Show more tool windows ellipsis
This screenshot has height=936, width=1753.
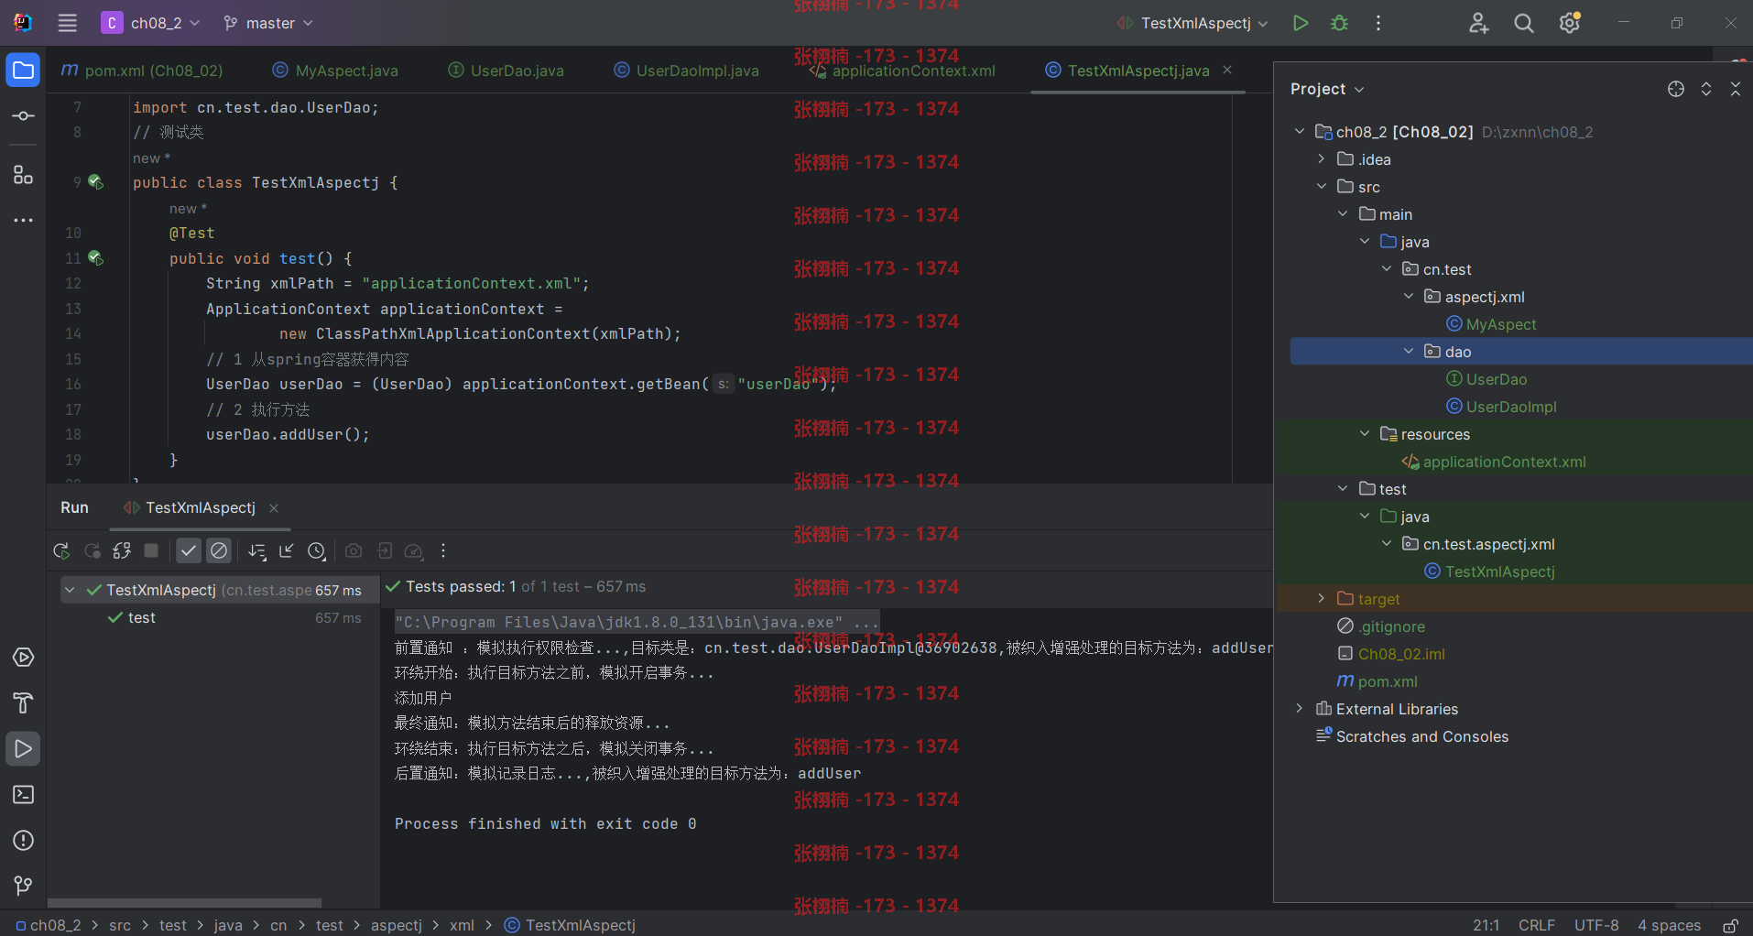pos(23,221)
